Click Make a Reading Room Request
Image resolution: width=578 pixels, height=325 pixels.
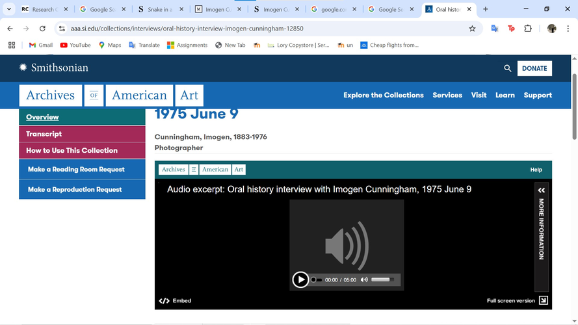click(x=76, y=170)
